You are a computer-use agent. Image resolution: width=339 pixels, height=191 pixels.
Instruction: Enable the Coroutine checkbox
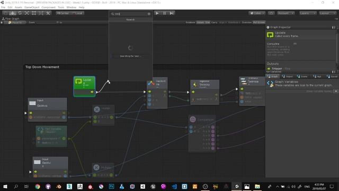(295, 44)
